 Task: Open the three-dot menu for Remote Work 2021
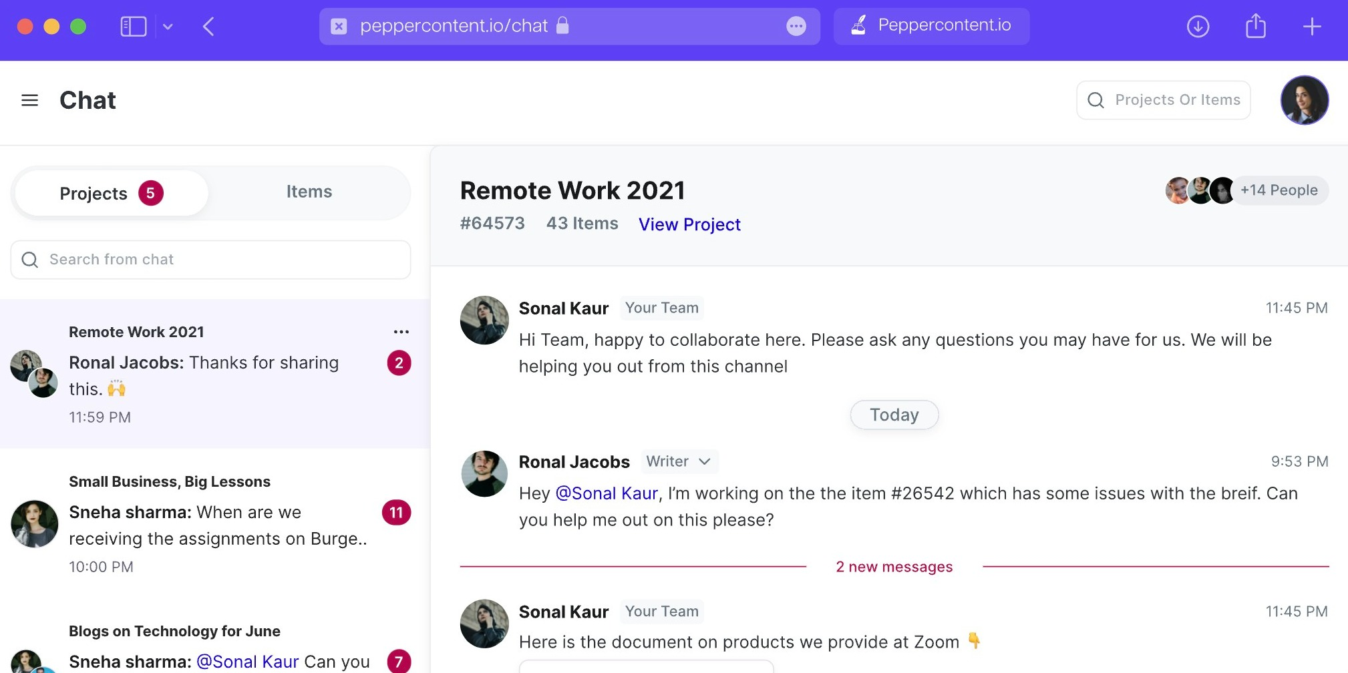(x=401, y=332)
